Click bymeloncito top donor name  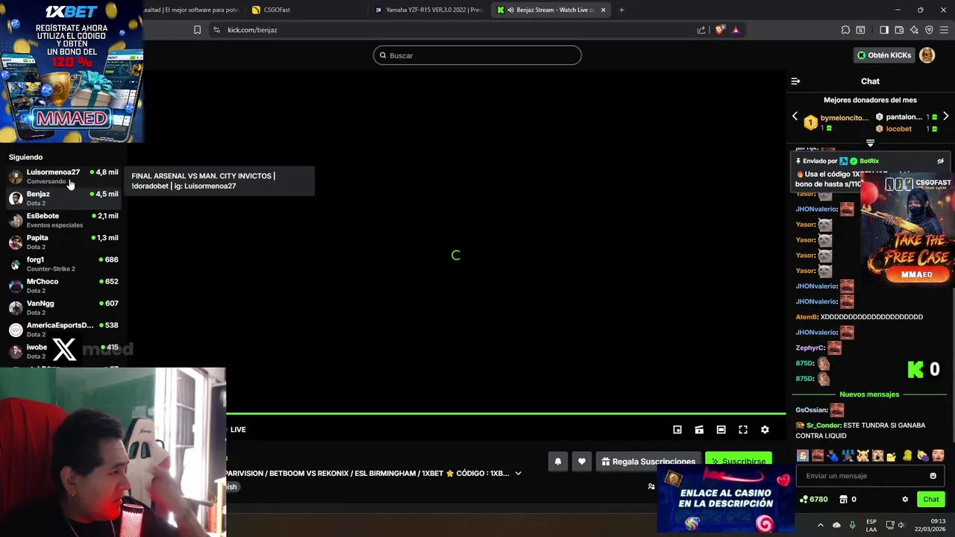click(845, 118)
